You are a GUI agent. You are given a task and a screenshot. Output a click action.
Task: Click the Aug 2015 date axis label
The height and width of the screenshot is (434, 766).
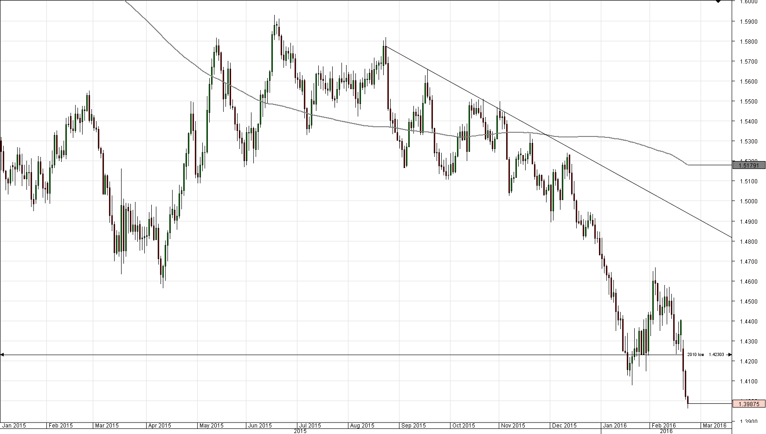click(x=362, y=425)
